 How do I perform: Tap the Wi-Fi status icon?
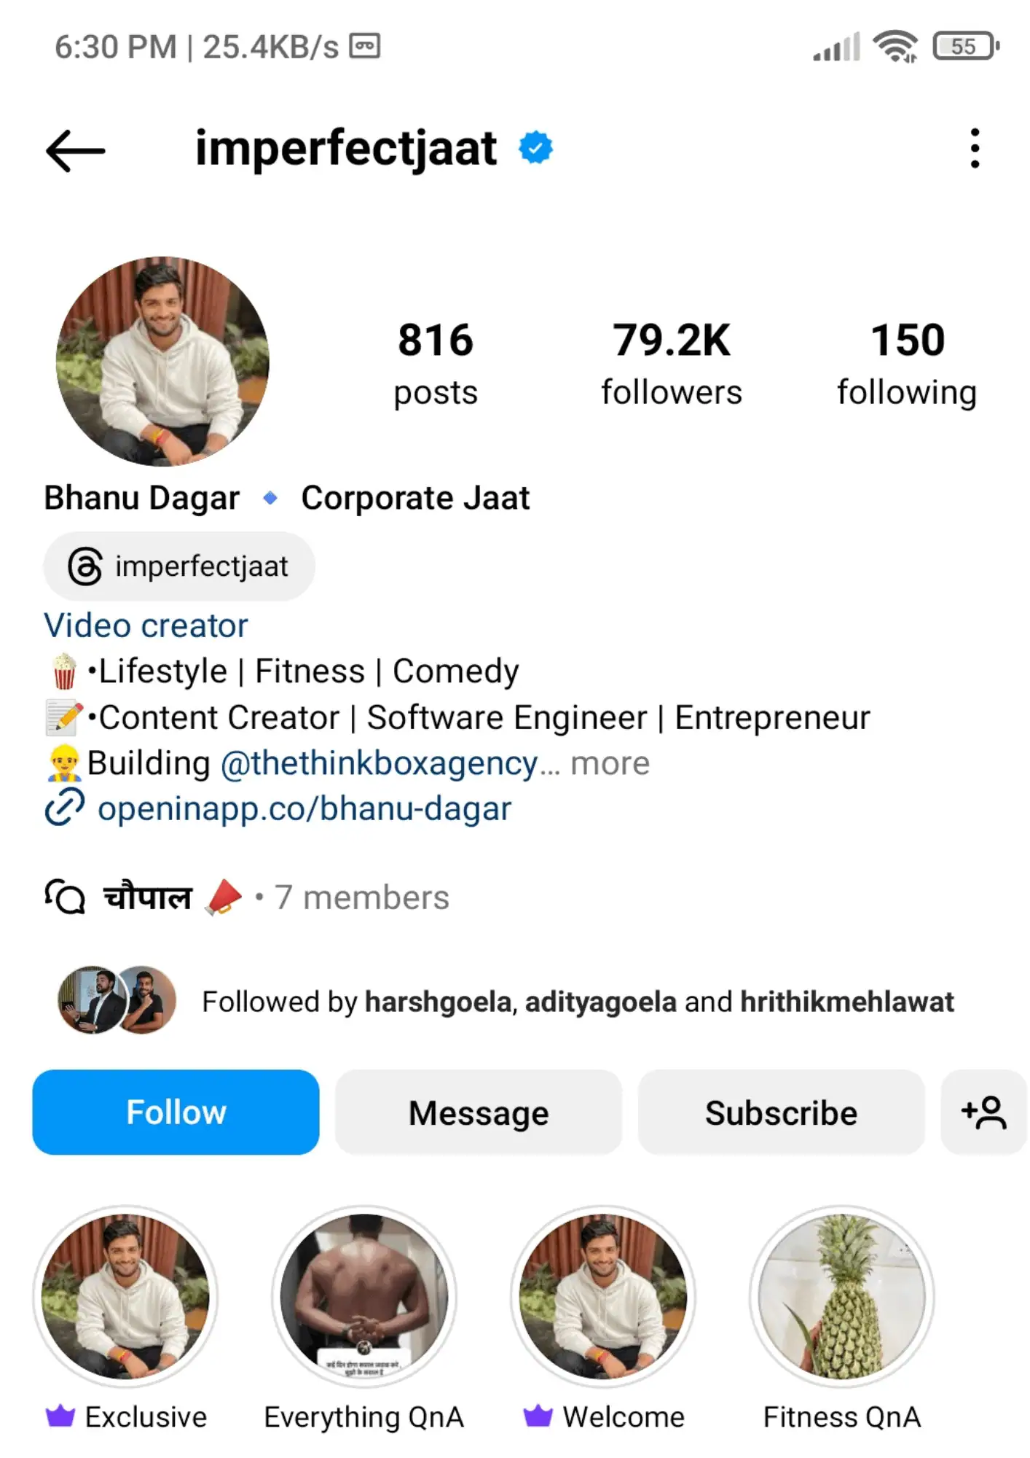pos(896,47)
